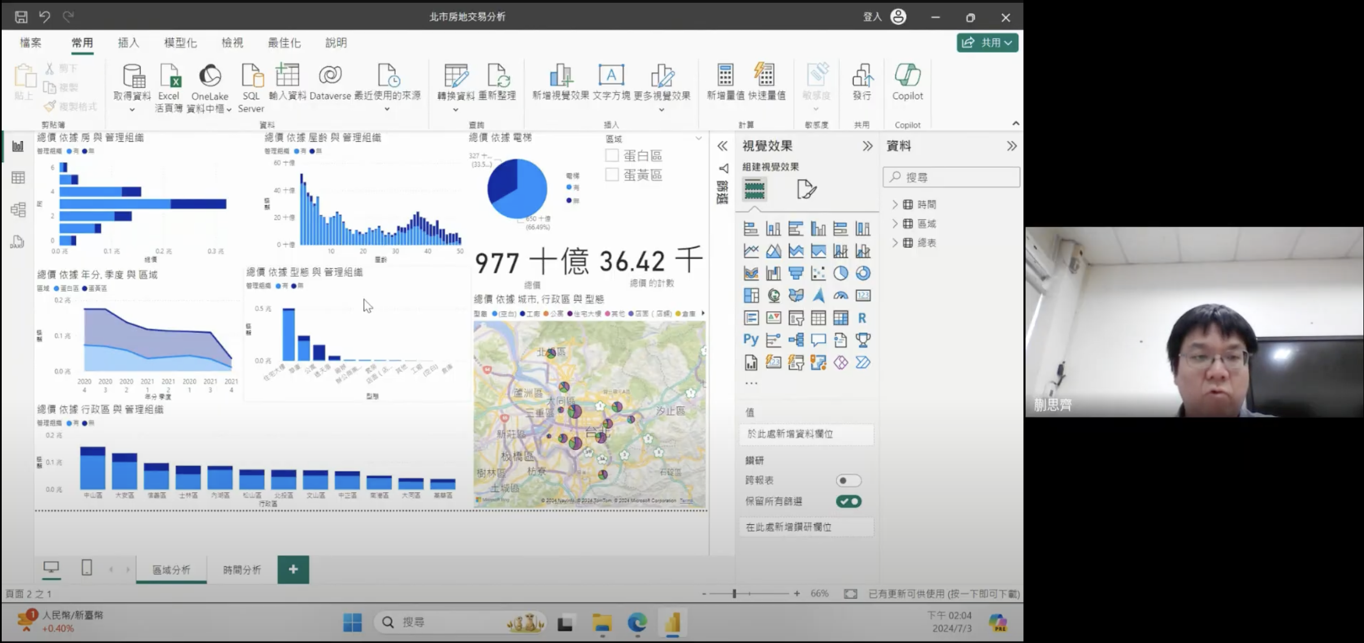Click the Excel 活頁簿 data source icon
The width and height of the screenshot is (1364, 643).
pos(168,76)
